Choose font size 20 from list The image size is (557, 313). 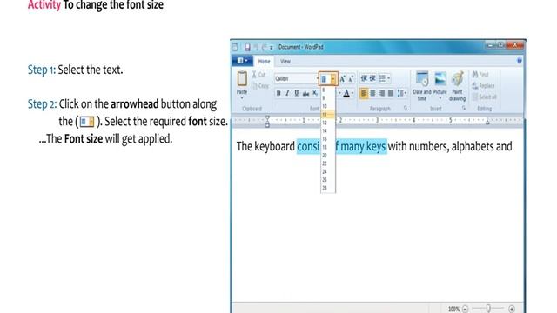click(327, 156)
